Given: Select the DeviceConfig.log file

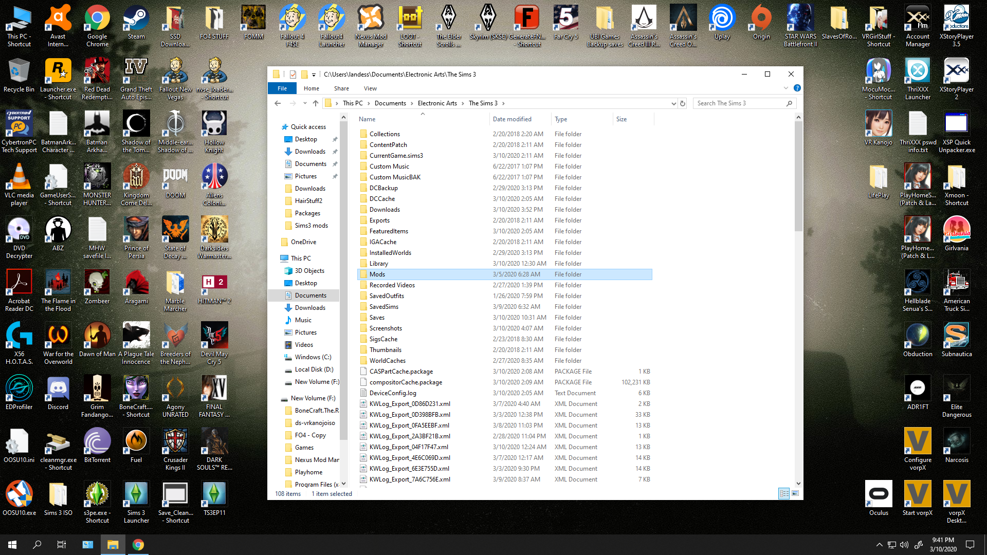Looking at the screenshot, I should (393, 393).
